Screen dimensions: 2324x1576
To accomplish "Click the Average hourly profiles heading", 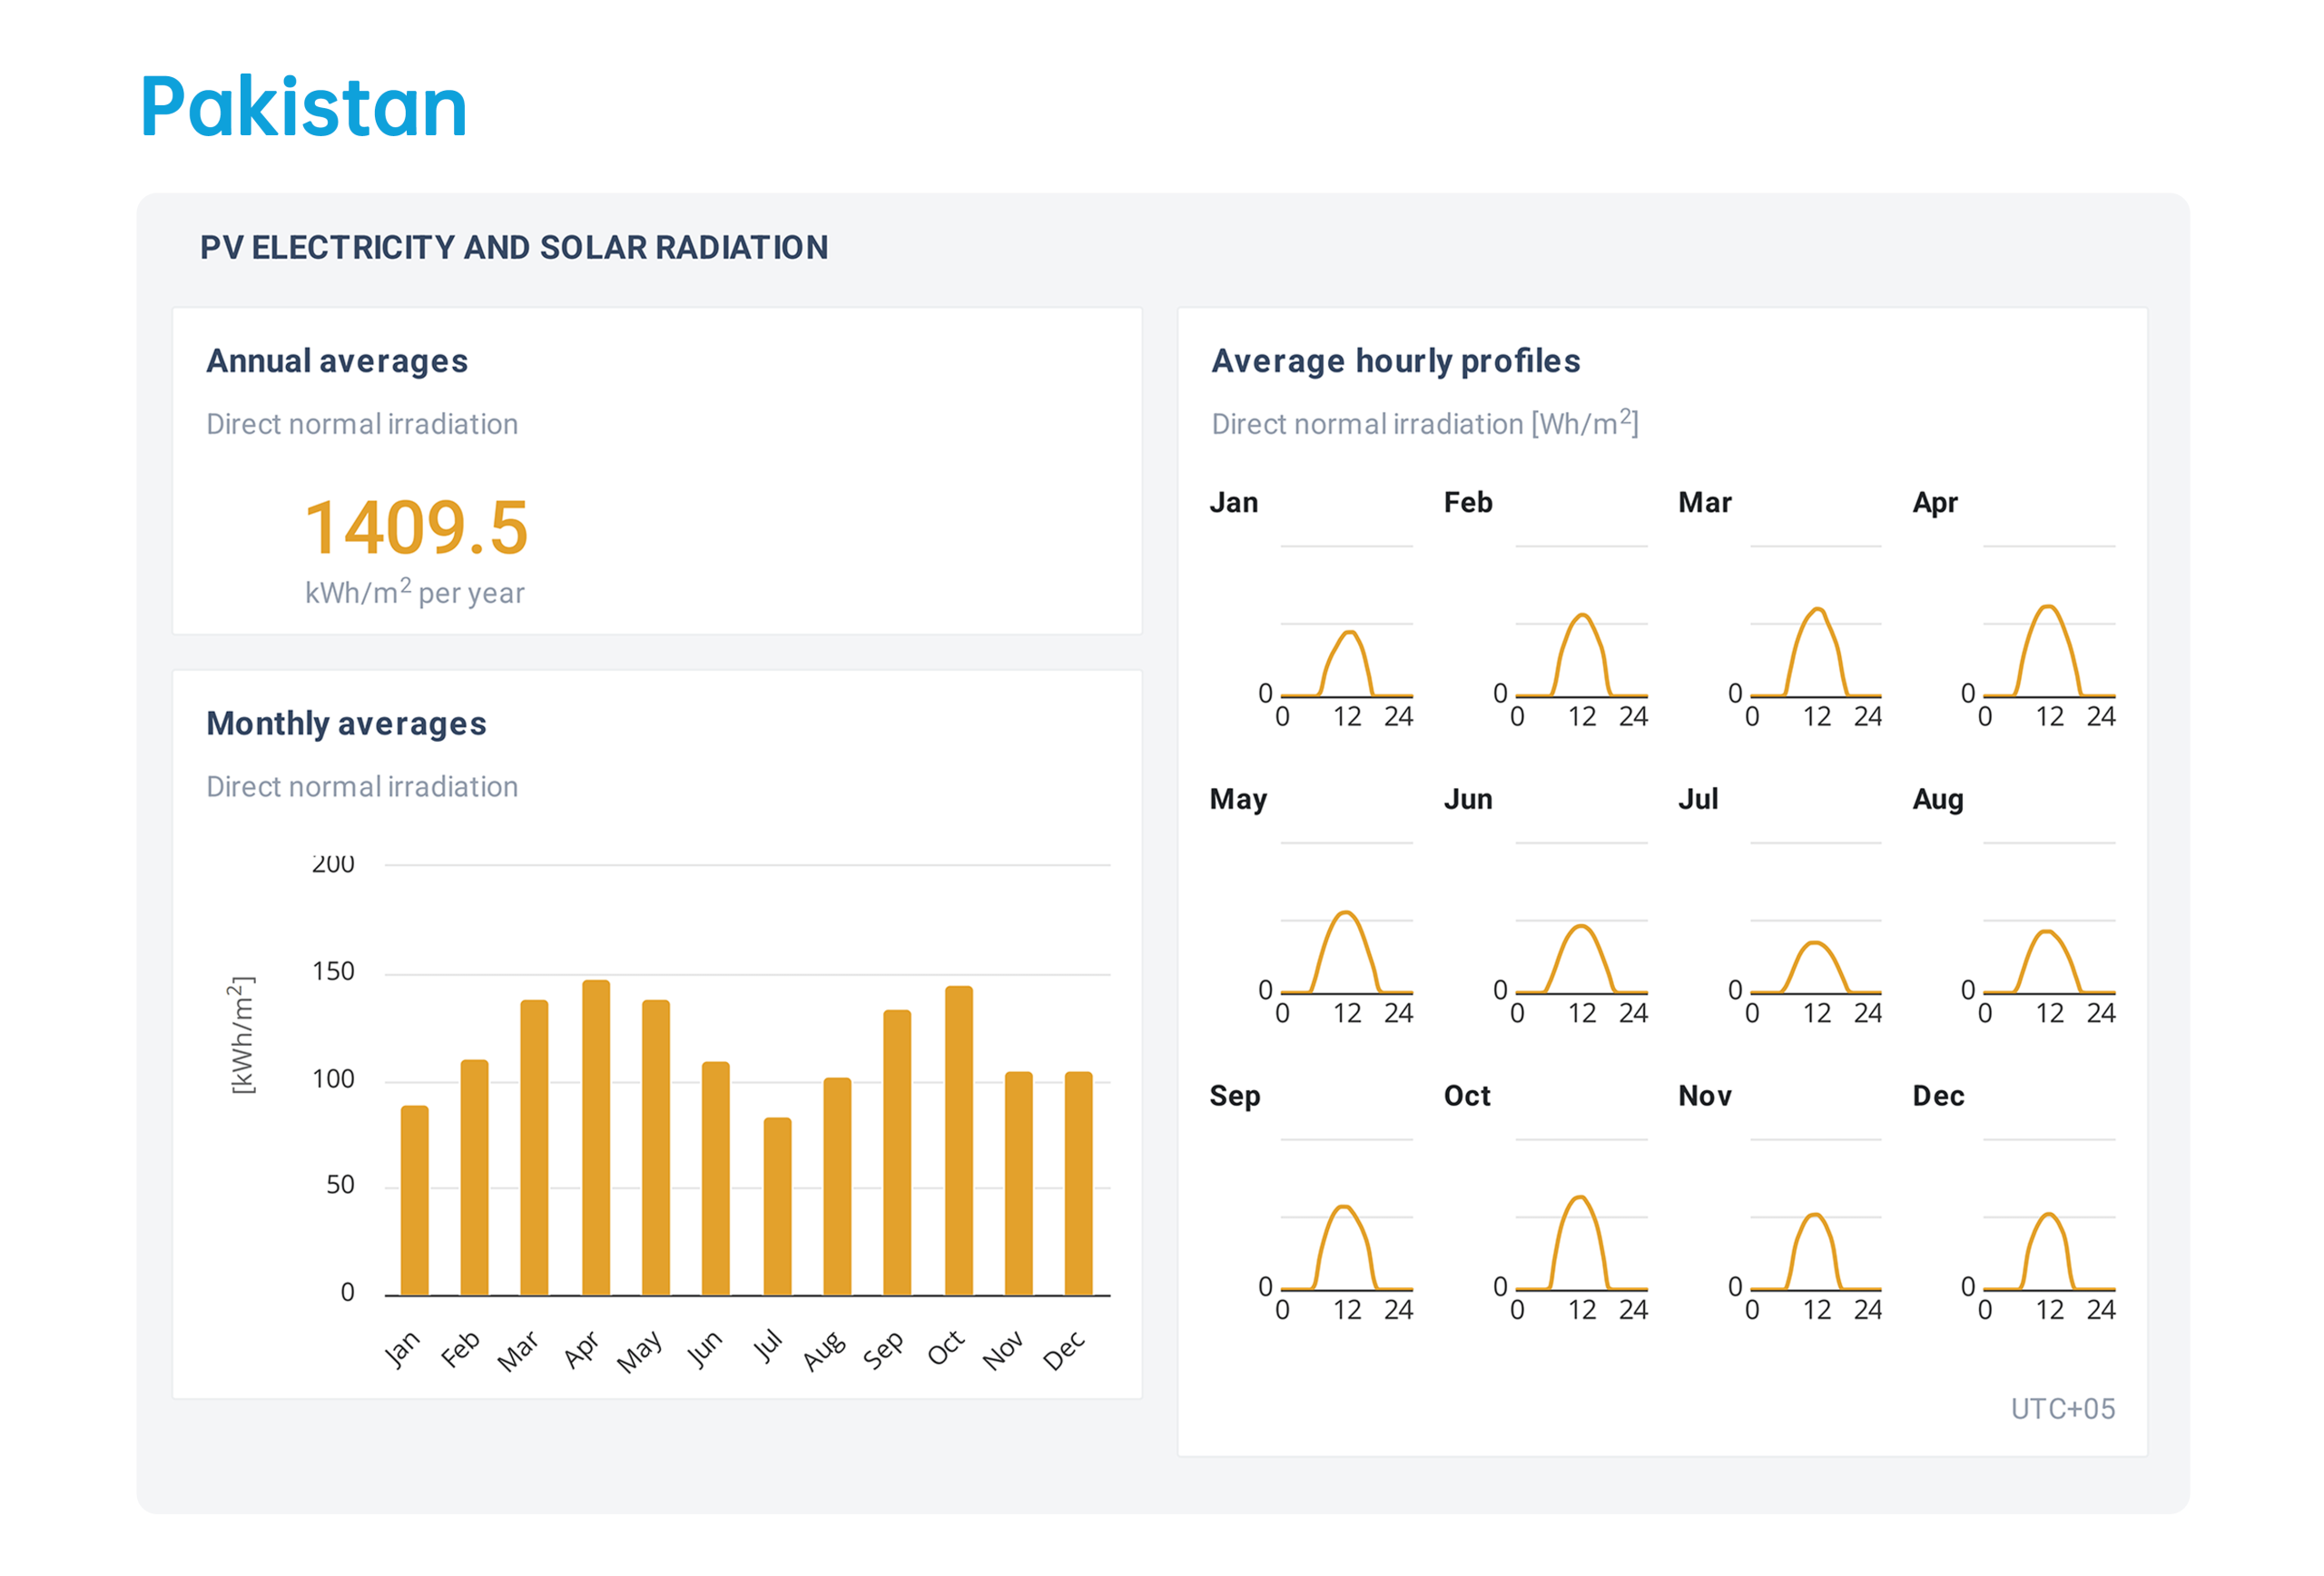I will click(1395, 361).
